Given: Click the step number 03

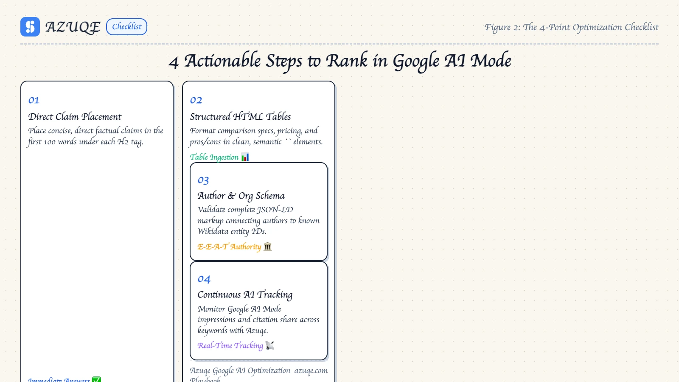Looking at the screenshot, I should pyautogui.click(x=203, y=180).
